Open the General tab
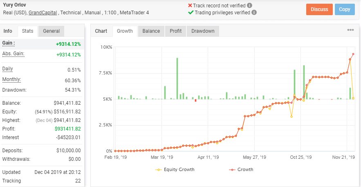Image resolution: width=361 pixels, height=187 pixels. tap(52, 31)
